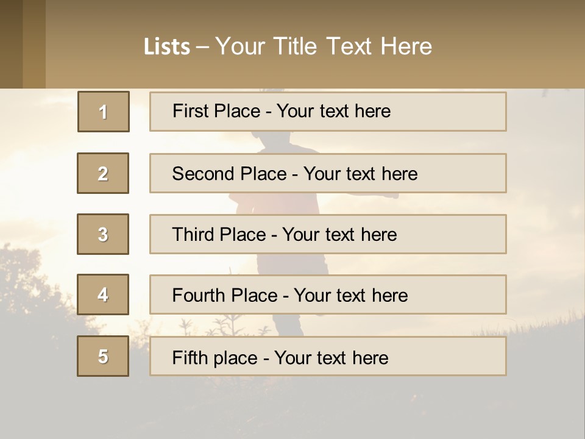Select the First Place text bar

click(328, 112)
